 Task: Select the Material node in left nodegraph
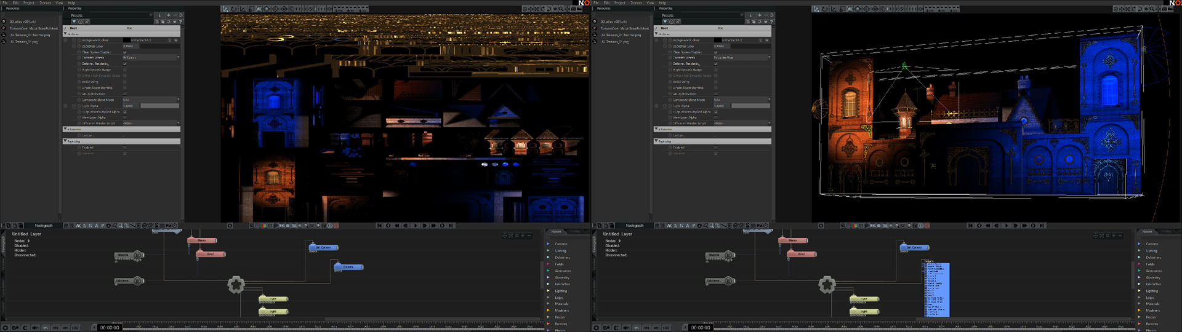click(x=129, y=255)
